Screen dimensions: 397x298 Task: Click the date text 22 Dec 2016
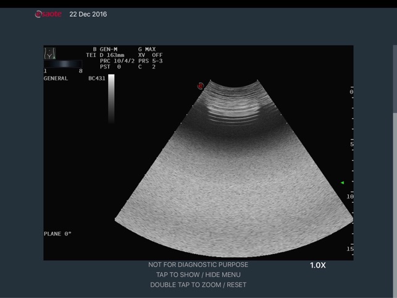(88, 14)
